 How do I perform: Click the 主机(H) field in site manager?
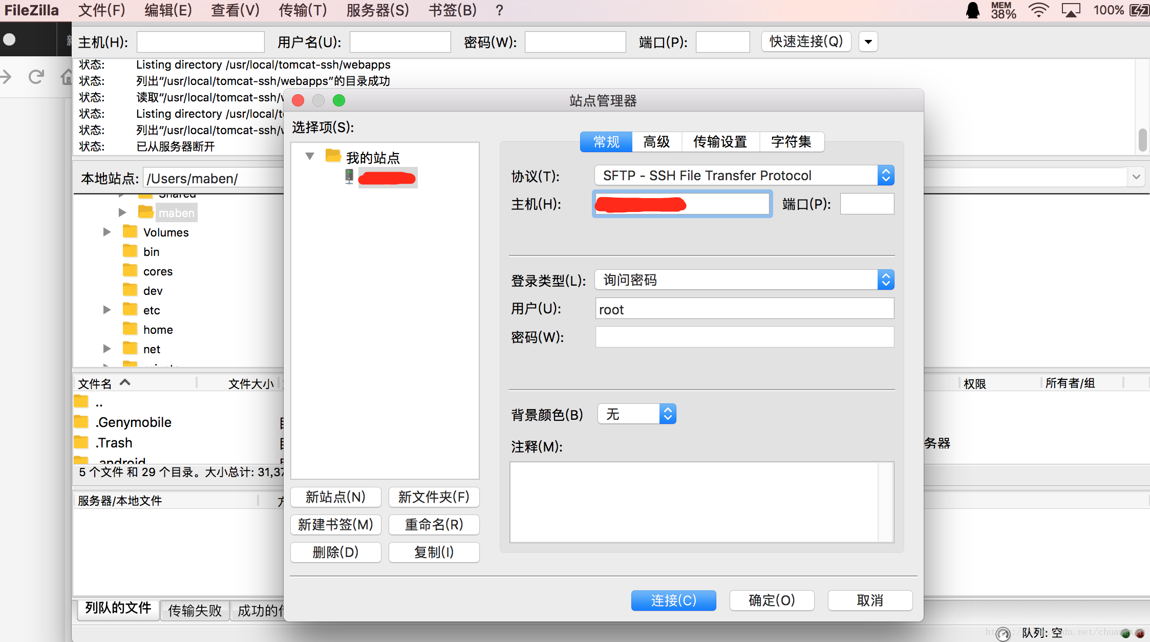tap(683, 204)
